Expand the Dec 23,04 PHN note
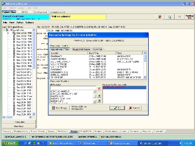Image resolution: width=195 pixels, height=146 pixels. (8, 33)
